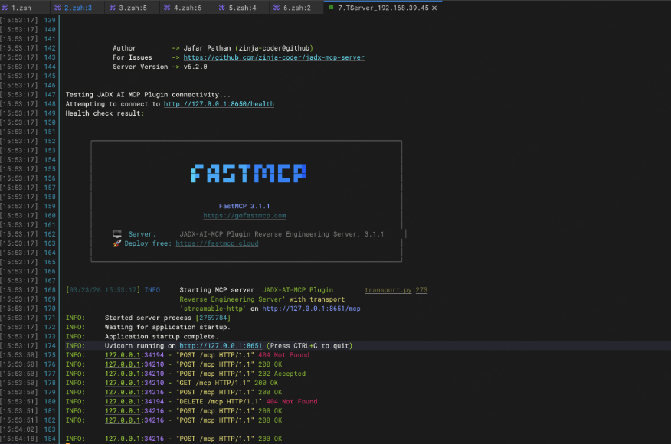Go to the 5.zsh:4 tab
The width and height of the screenshot is (671, 444).
pyautogui.click(x=242, y=8)
